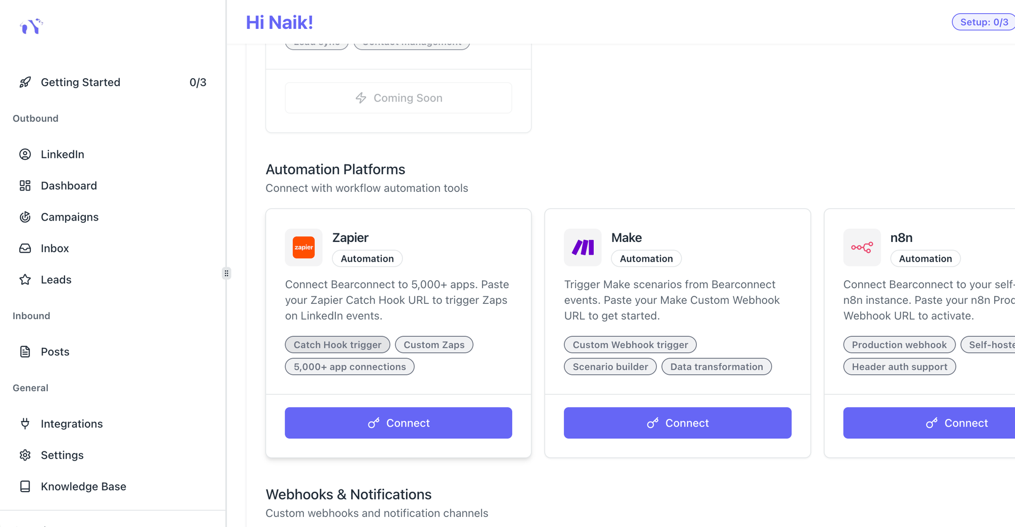This screenshot has width=1015, height=527.
Task: Open the Knowledge Base
Action: (x=83, y=486)
